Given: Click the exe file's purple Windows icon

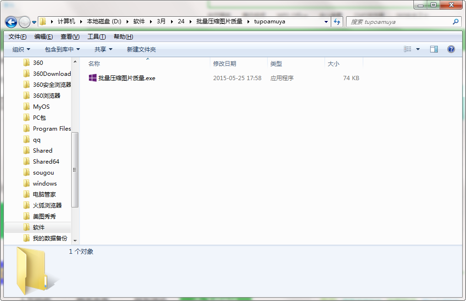Looking at the screenshot, I should 93,78.
